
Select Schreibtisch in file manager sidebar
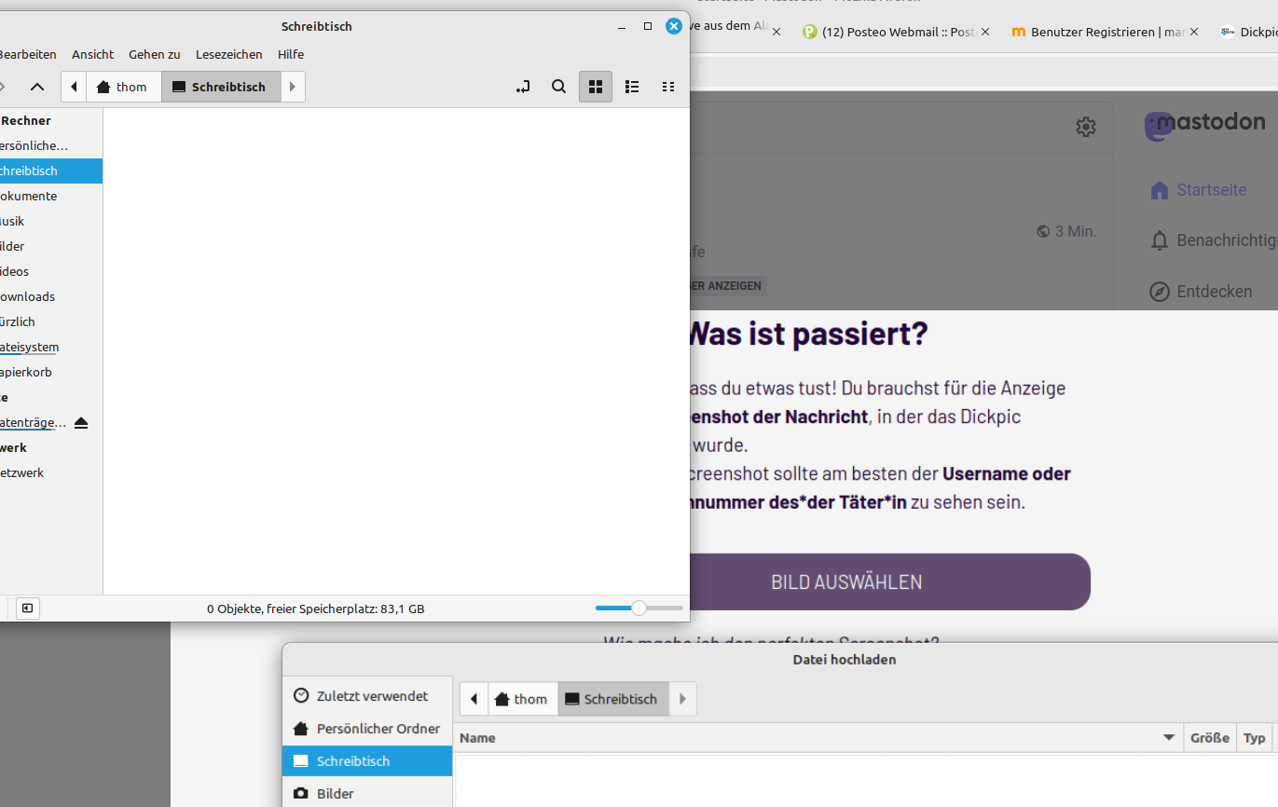click(x=51, y=171)
